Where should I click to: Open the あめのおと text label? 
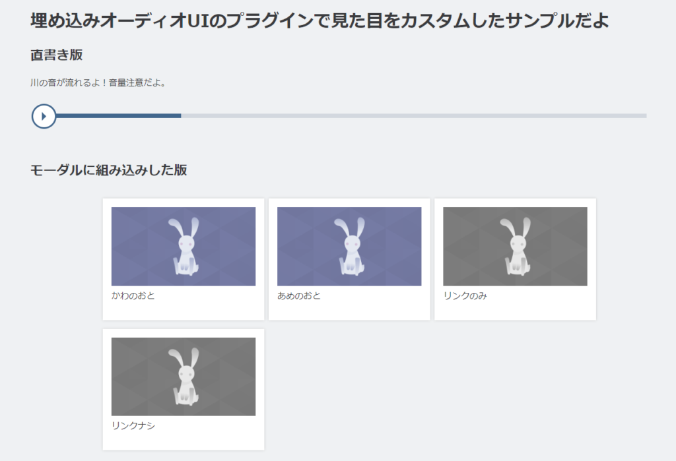pos(299,295)
